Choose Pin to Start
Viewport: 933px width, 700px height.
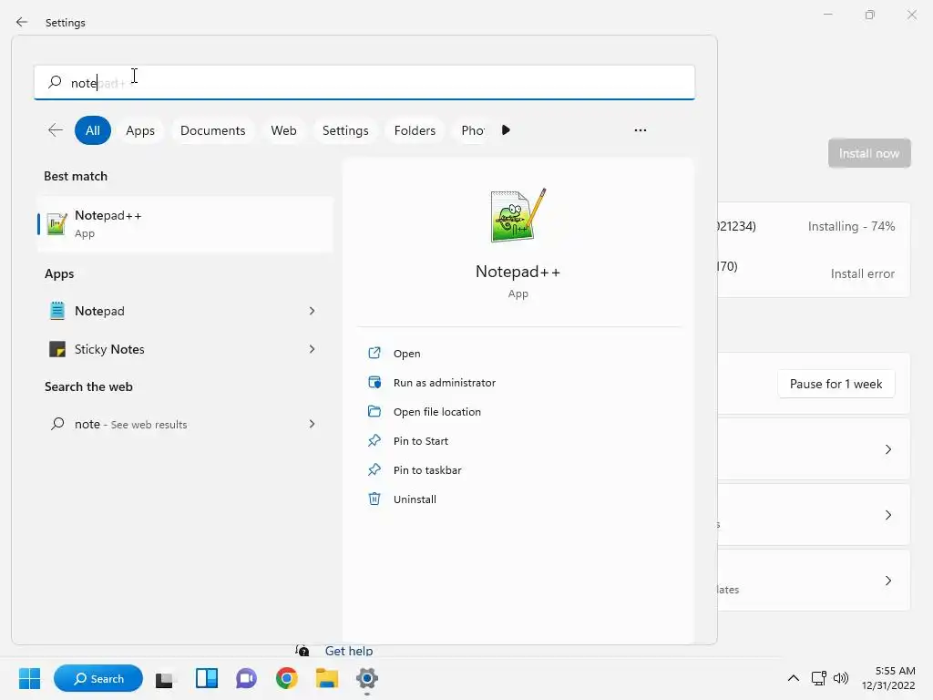pos(420,440)
